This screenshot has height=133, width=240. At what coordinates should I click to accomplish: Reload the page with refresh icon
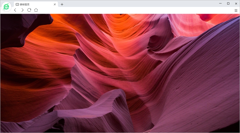[29, 10]
